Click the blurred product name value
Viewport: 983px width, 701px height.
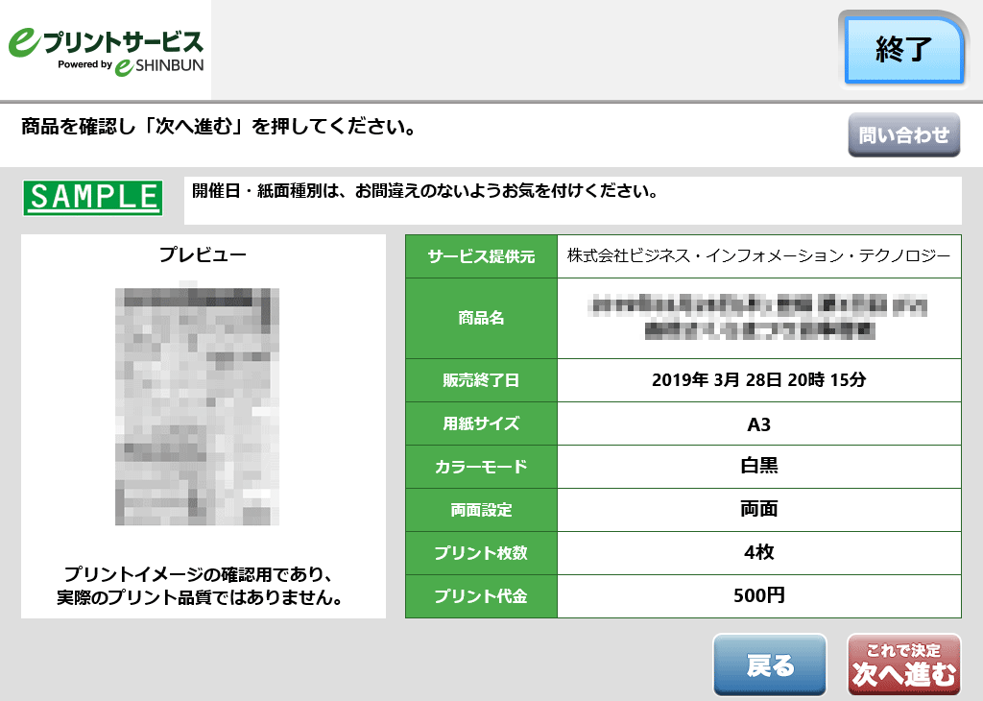(759, 319)
